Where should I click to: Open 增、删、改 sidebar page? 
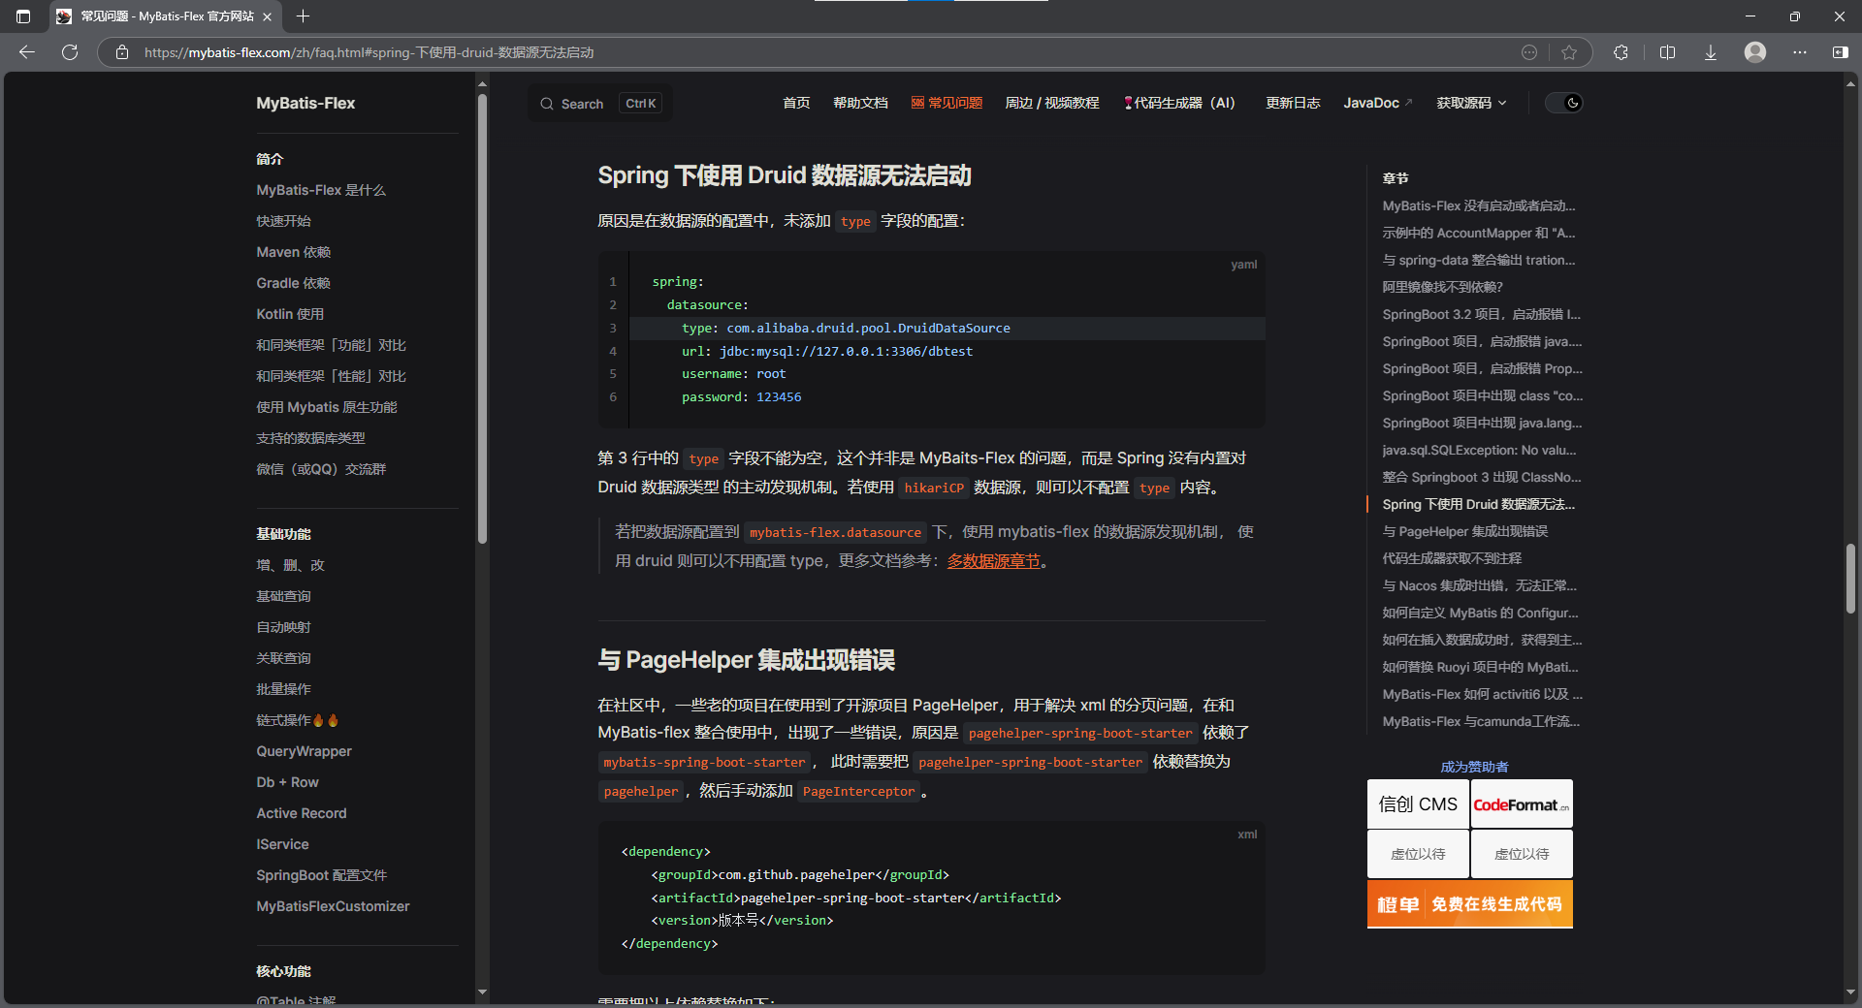[x=290, y=565]
